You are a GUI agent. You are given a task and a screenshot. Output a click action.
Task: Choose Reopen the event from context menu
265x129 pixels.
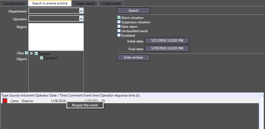tap(85, 105)
